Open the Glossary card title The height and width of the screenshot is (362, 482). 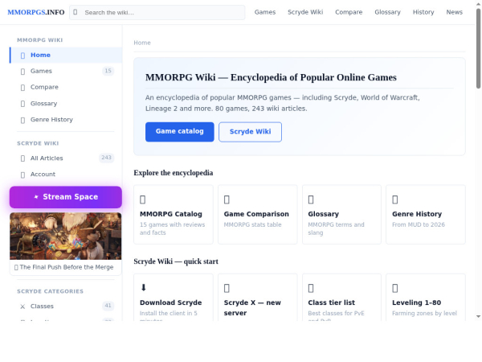[x=324, y=214]
